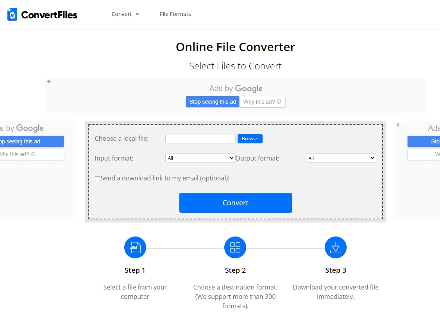
Task: Click info icon next to top Why this ad?
Action: [279, 102]
